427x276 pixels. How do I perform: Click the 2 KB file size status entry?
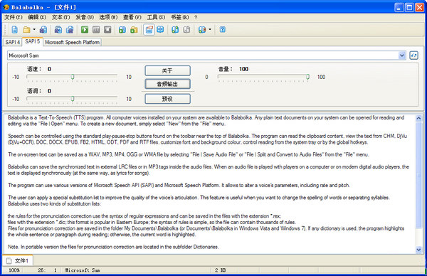pyautogui.click(x=221, y=270)
